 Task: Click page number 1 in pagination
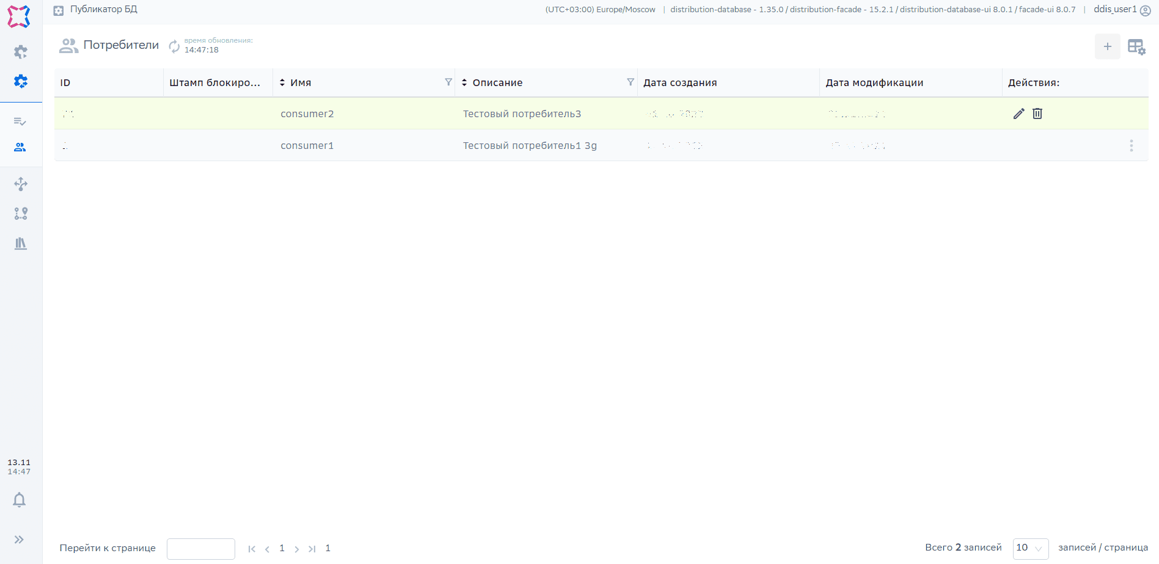[282, 548]
